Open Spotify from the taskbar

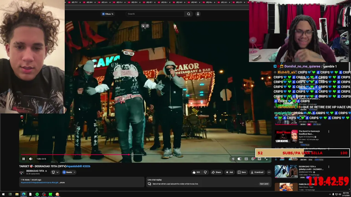pos(37,194)
